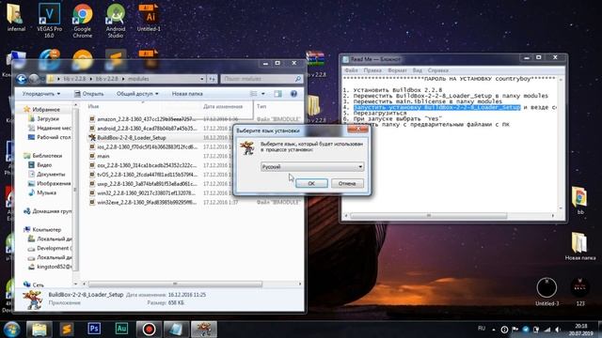Screen dimensions: 602x338
Task: Open the Формат menu in Notepad
Action: point(397,70)
